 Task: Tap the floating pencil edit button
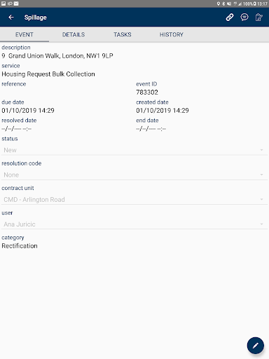256,346
